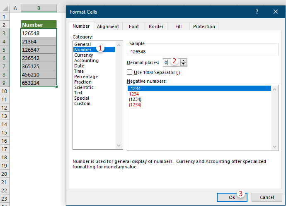Click the Cancel button

[x=267, y=197]
